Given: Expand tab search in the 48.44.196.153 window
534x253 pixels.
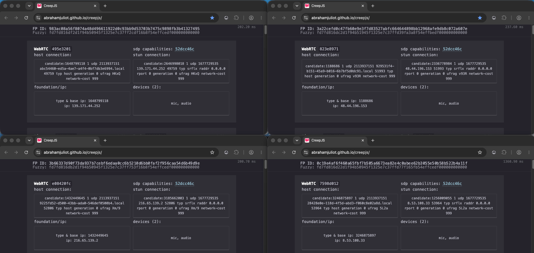Looking at the screenshot, I should point(297,6).
